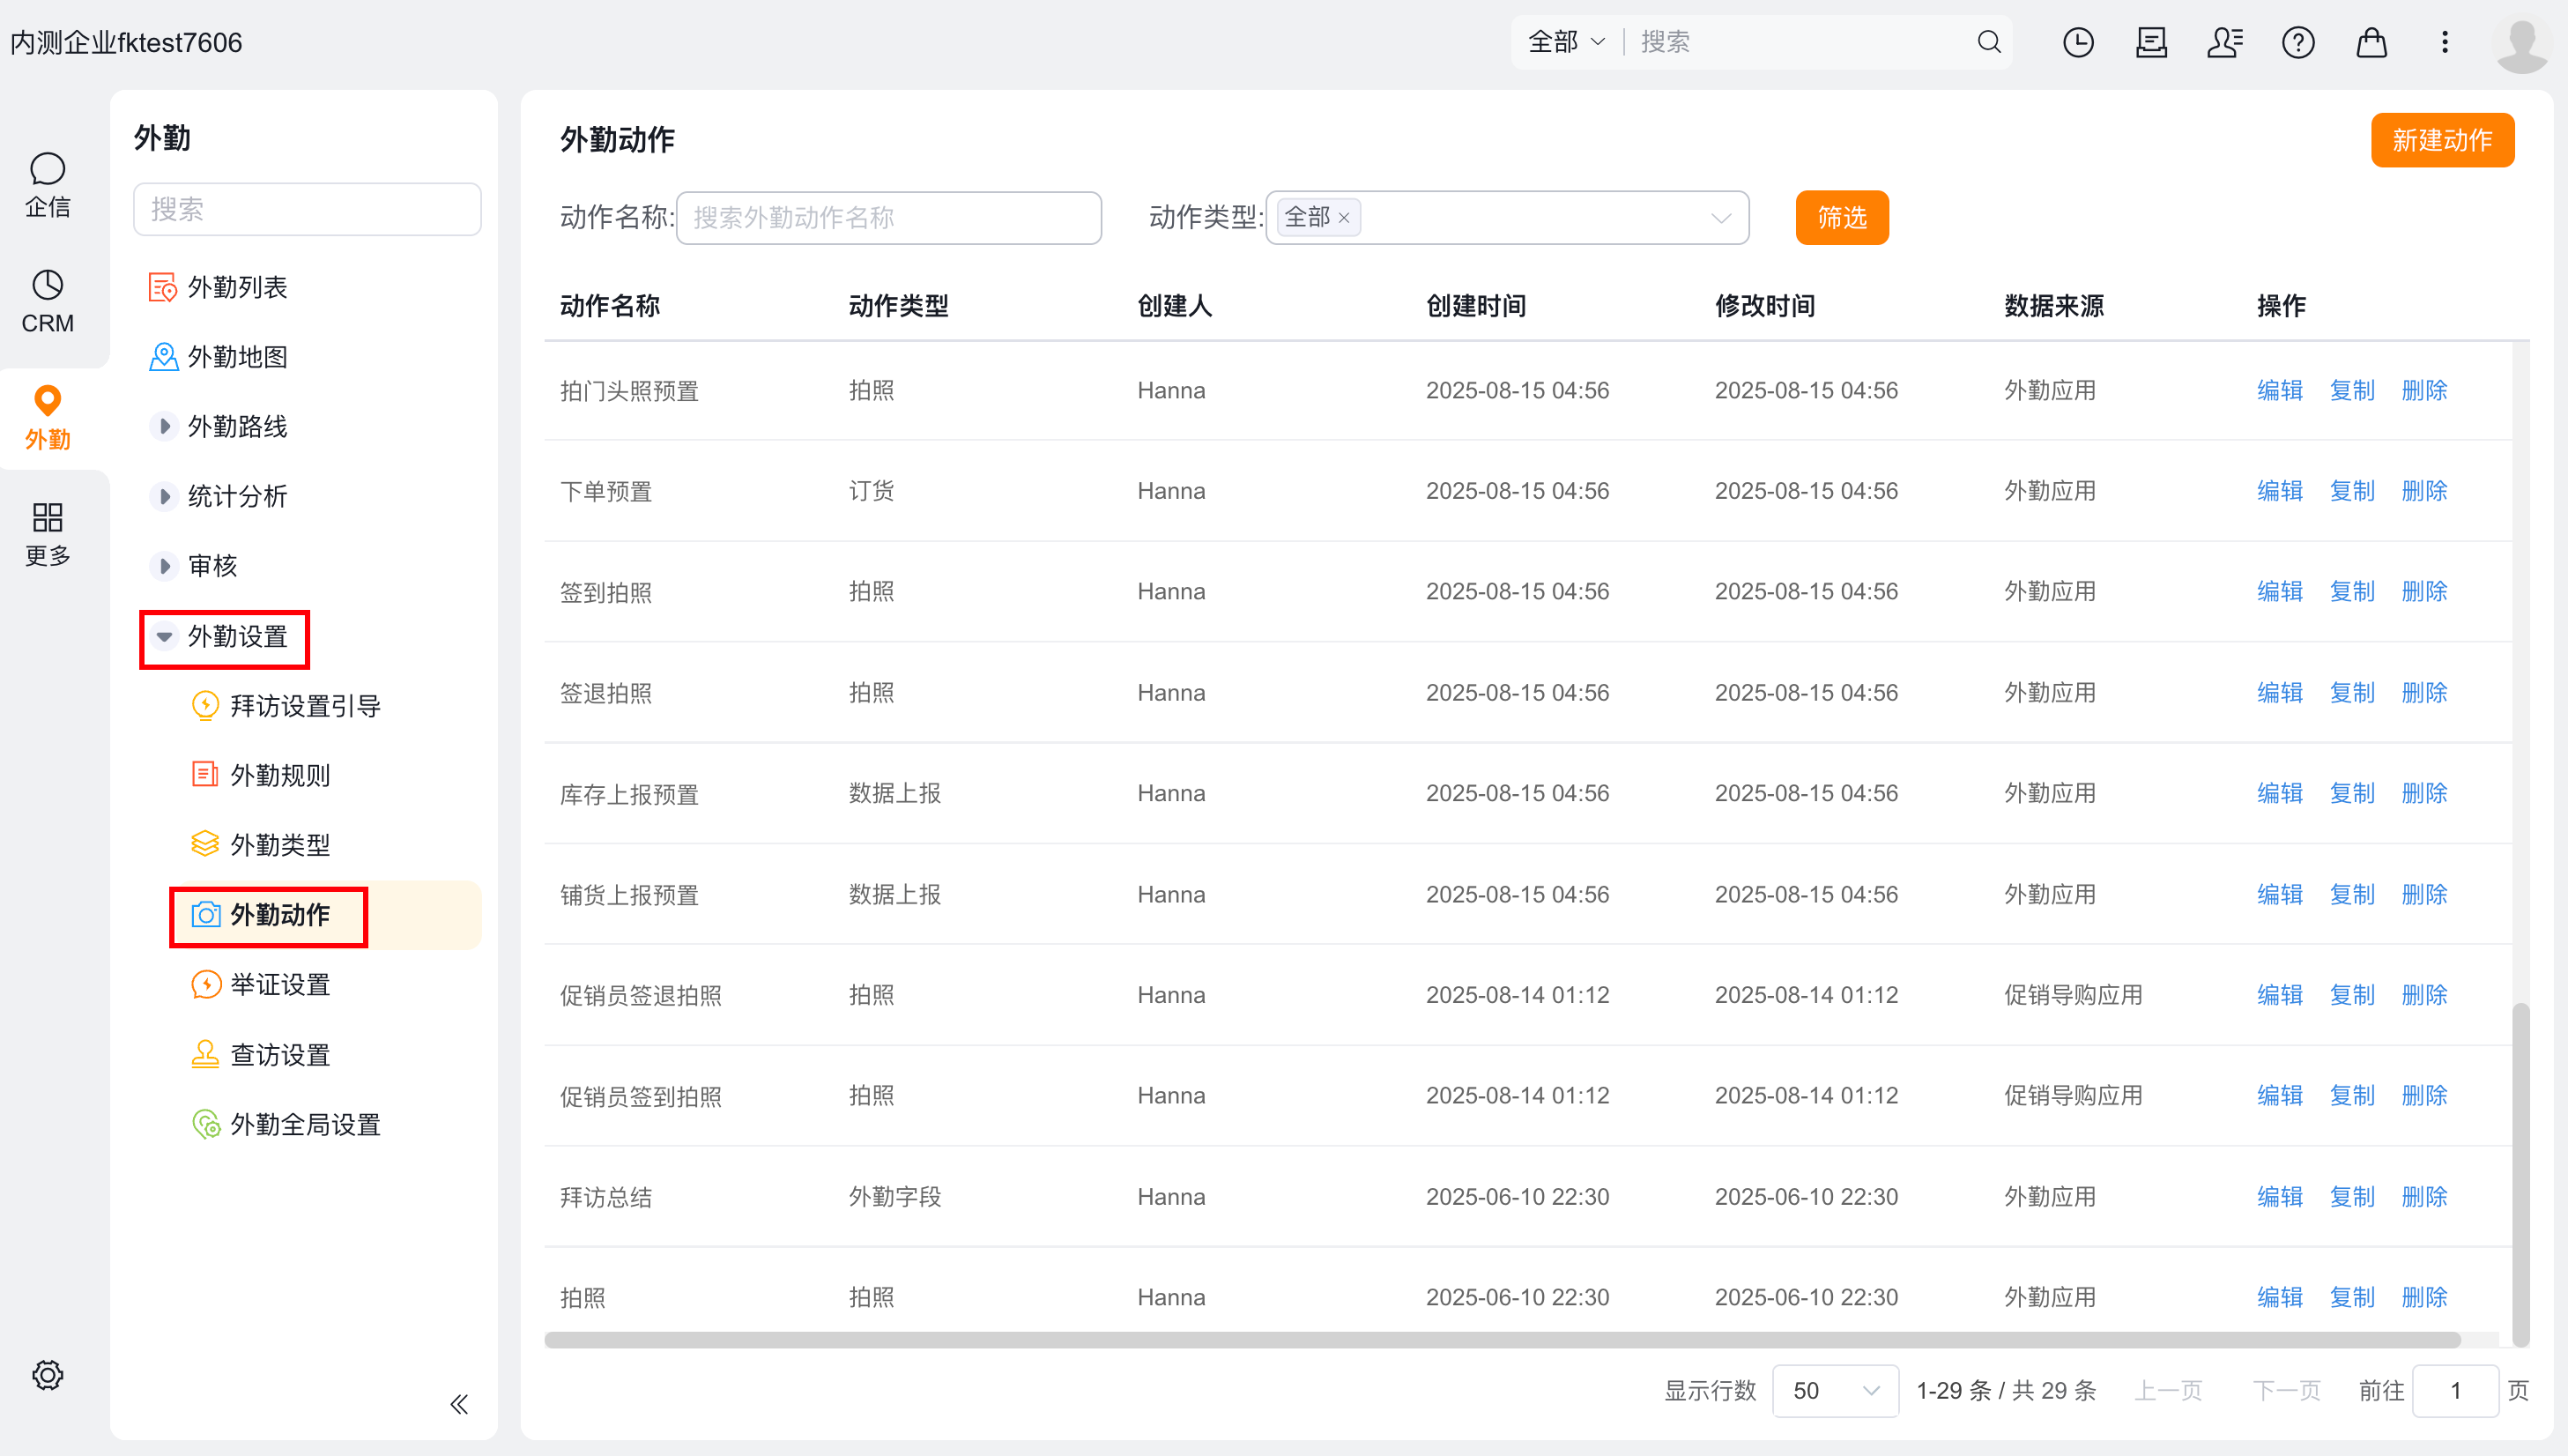Click the horizontal table scrollbar
Viewport: 2568px width, 1456px height.
(x=1502, y=1339)
